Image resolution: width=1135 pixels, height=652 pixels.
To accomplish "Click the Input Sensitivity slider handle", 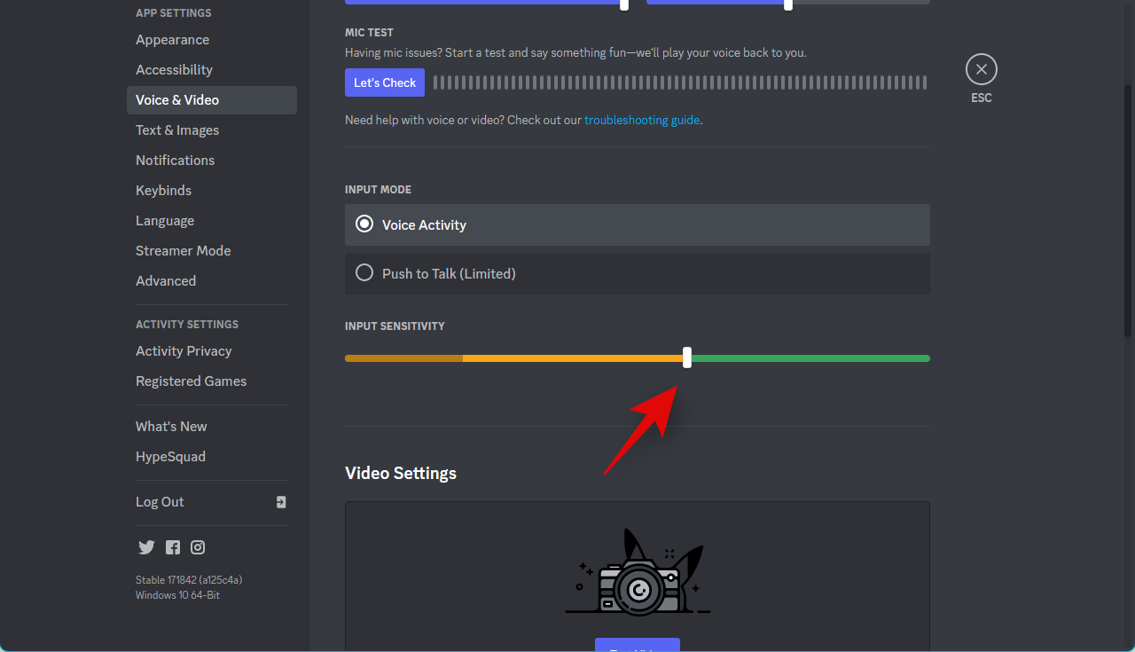I will point(687,358).
